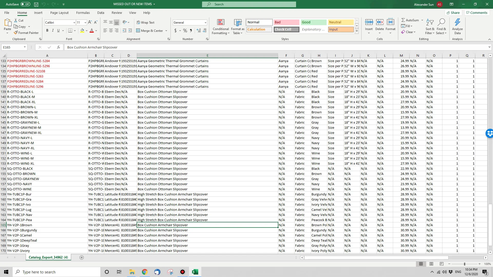The height and width of the screenshot is (277, 493).
Task: Toggle italic formatting
Action: click(53, 30)
